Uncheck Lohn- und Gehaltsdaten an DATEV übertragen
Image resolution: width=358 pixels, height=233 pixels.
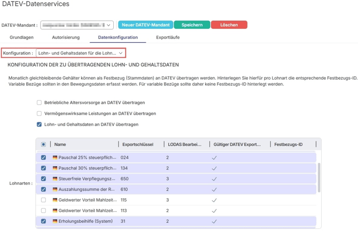(39, 125)
